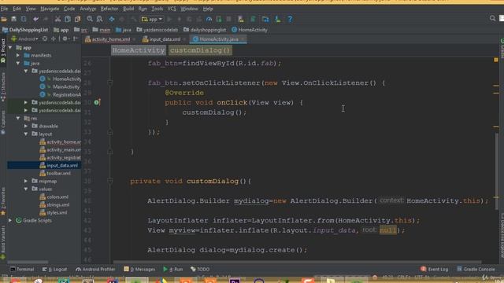Click the Open folder toolbar icon
Viewport: 504px width, 283px height.
pos(4,19)
